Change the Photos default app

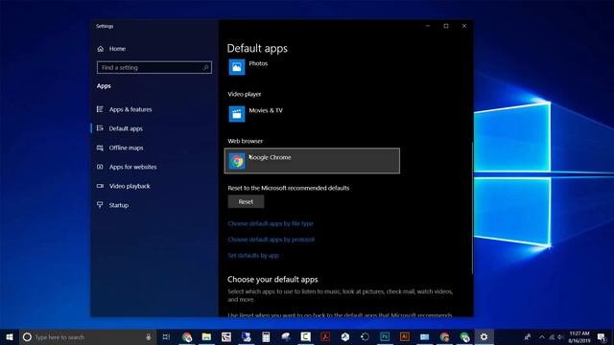[x=312, y=67]
